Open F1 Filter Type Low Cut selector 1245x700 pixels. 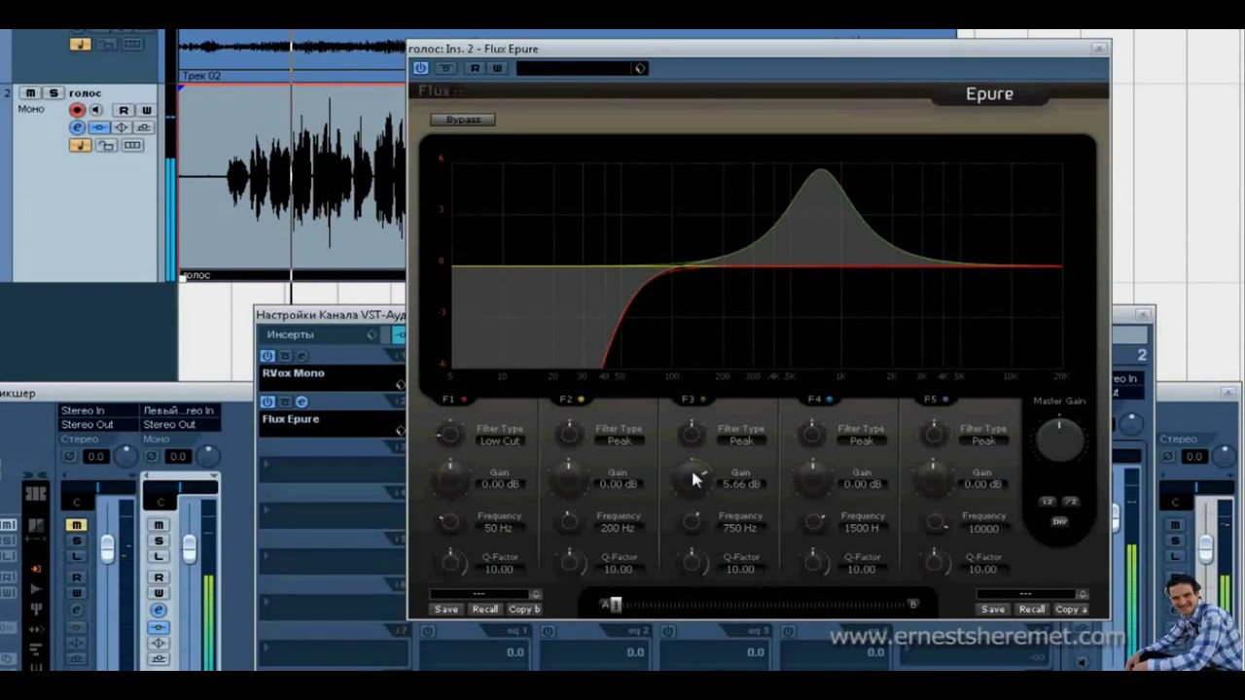tap(500, 440)
